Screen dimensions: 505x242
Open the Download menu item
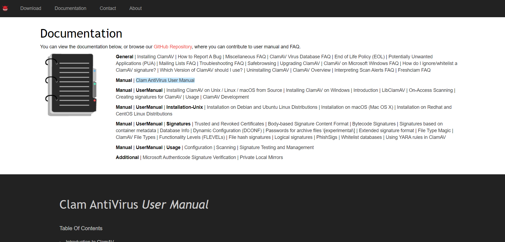click(x=31, y=8)
